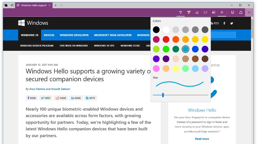
Task: Open author link Anca Ventura
Action: [37, 89]
